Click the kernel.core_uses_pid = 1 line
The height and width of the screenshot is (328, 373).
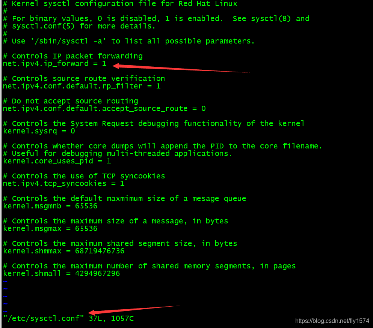click(57, 161)
